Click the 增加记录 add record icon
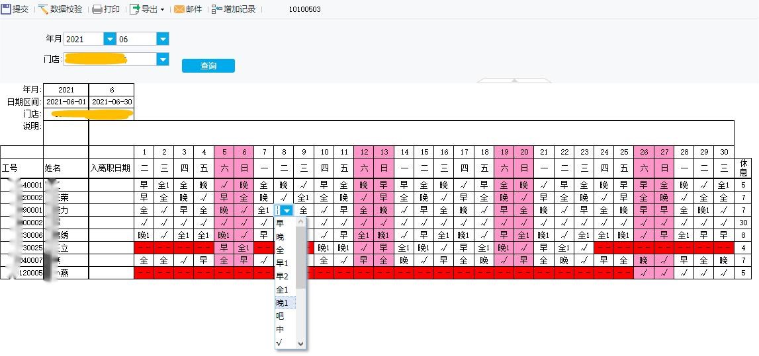Image resolution: width=759 pixels, height=356 pixels. tap(217, 9)
